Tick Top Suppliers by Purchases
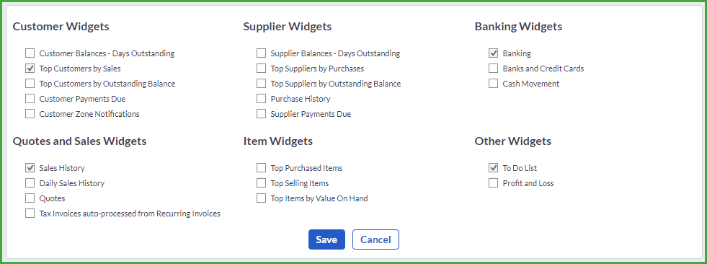707x264 pixels. point(261,69)
